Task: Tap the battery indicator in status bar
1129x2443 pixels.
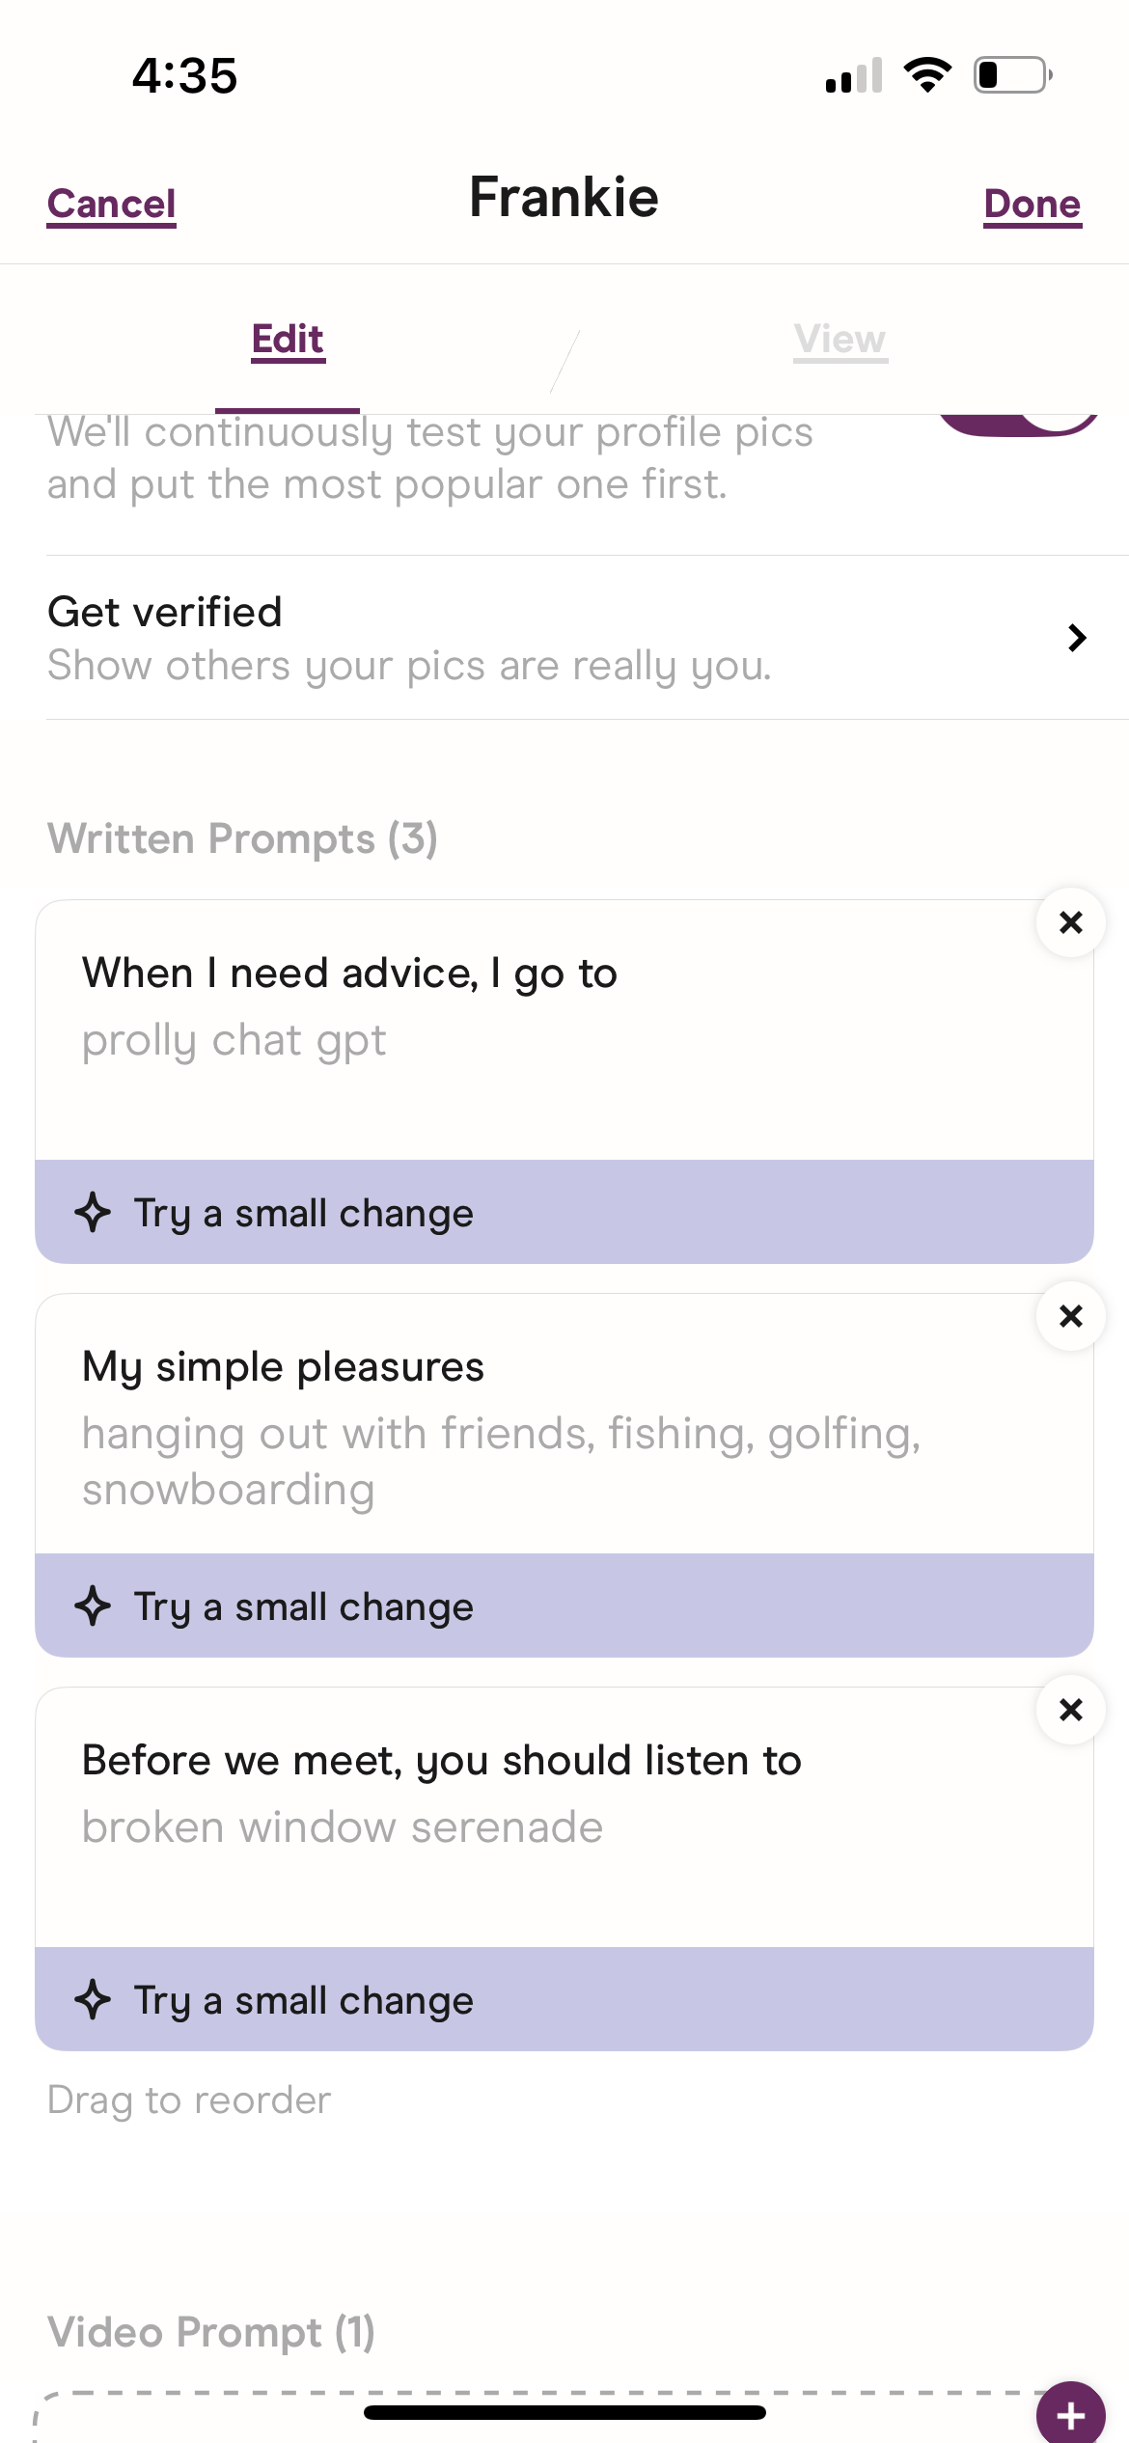Action: [x=1012, y=75]
